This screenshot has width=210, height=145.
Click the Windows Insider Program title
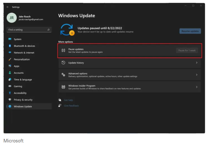(82, 86)
